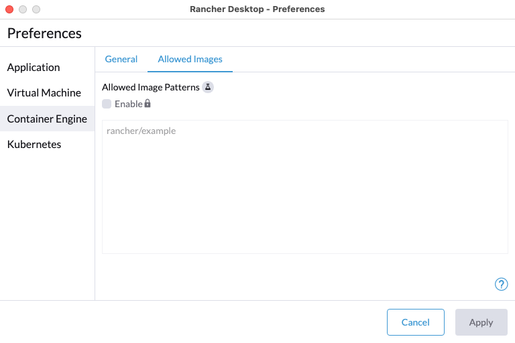Click the Enable label text
This screenshot has width=515, height=343.
click(x=128, y=104)
